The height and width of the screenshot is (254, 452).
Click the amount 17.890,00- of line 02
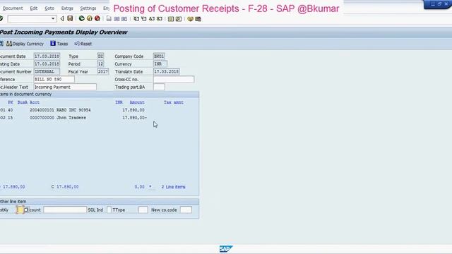click(x=135, y=118)
